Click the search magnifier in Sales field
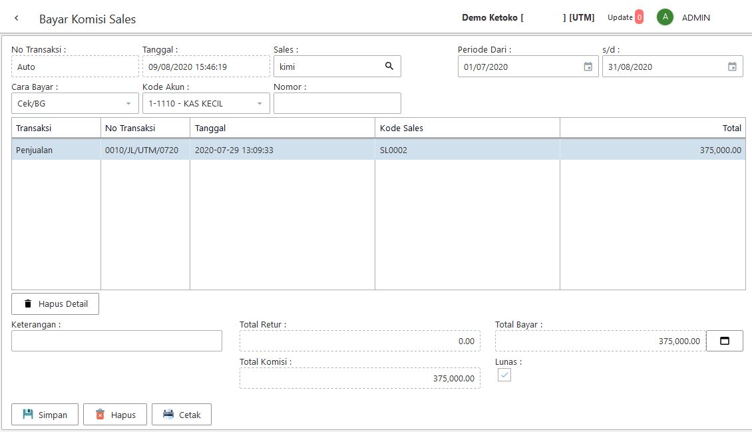The height and width of the screenshot is (432, 752). click(389, 67)
